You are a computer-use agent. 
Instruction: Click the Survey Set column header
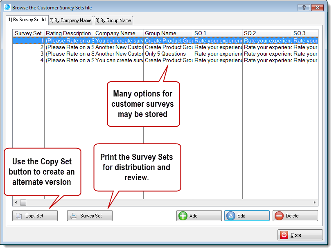coord(28,33)
